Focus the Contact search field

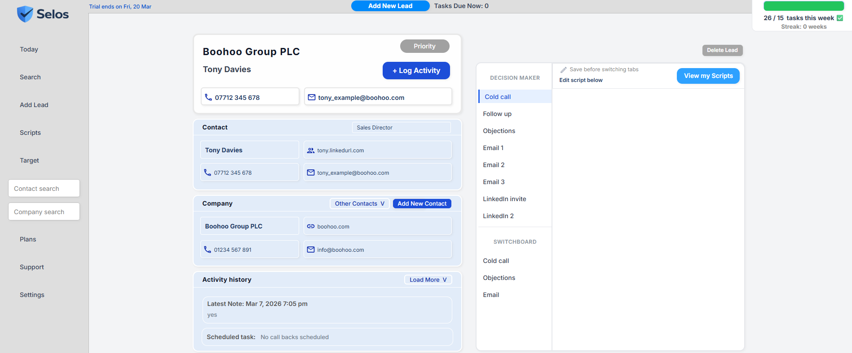[x=44, y=188]
